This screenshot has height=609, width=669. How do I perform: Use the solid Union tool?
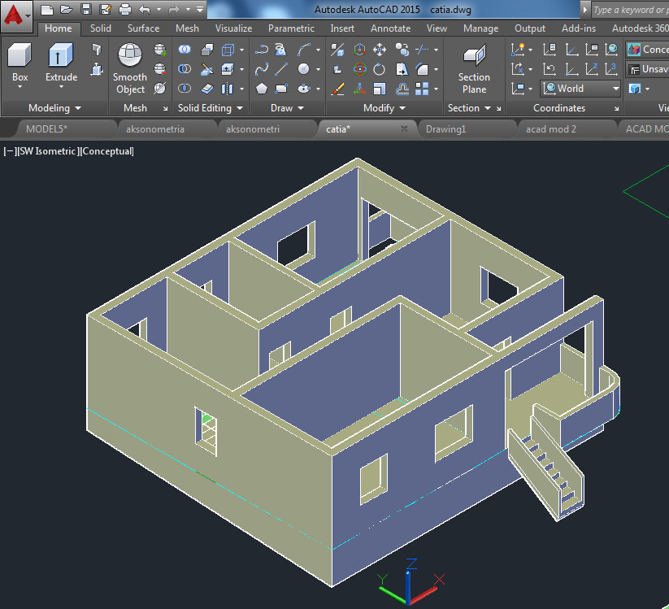[x=185, y=50]
